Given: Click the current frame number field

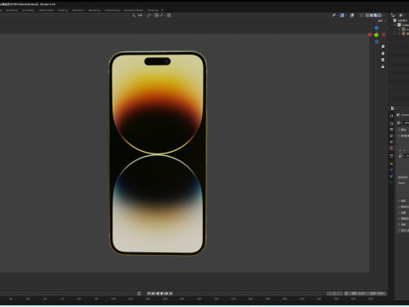Looking at the screenshot, I should [x=335, y=293].
